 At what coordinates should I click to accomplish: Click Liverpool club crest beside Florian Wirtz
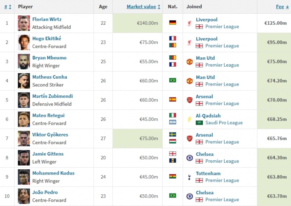pyautogui.click(x=189, y=23)
